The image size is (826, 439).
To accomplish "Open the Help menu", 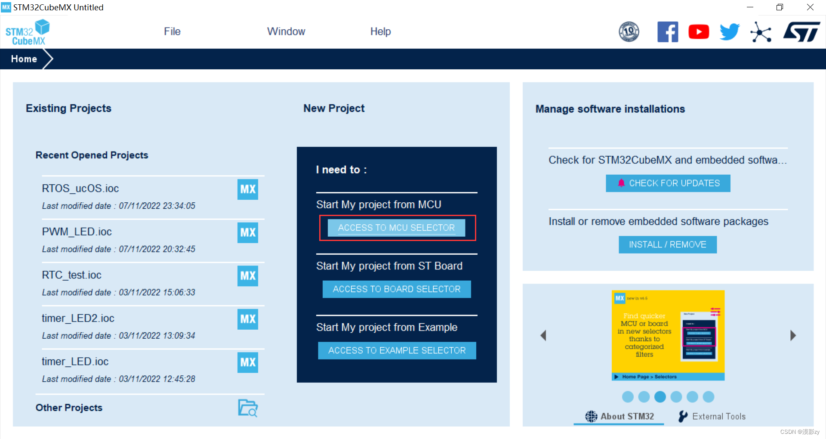I will point(381,31).
